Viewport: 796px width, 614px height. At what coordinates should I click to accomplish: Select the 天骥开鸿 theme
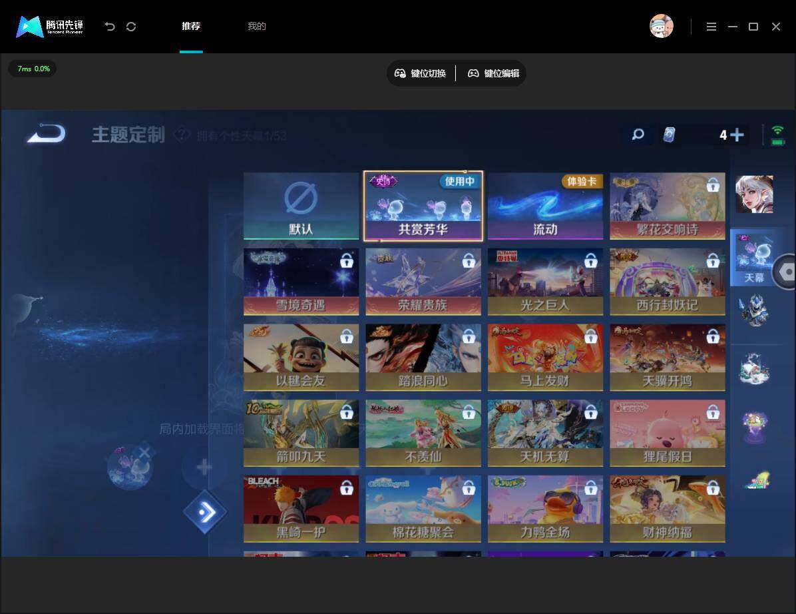pyautogui.click(x=668, y=357)
